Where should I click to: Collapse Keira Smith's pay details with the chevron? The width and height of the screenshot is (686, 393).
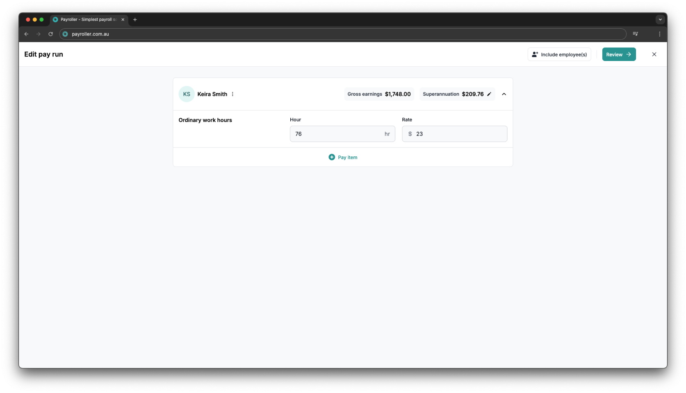[x=504, y=94]
